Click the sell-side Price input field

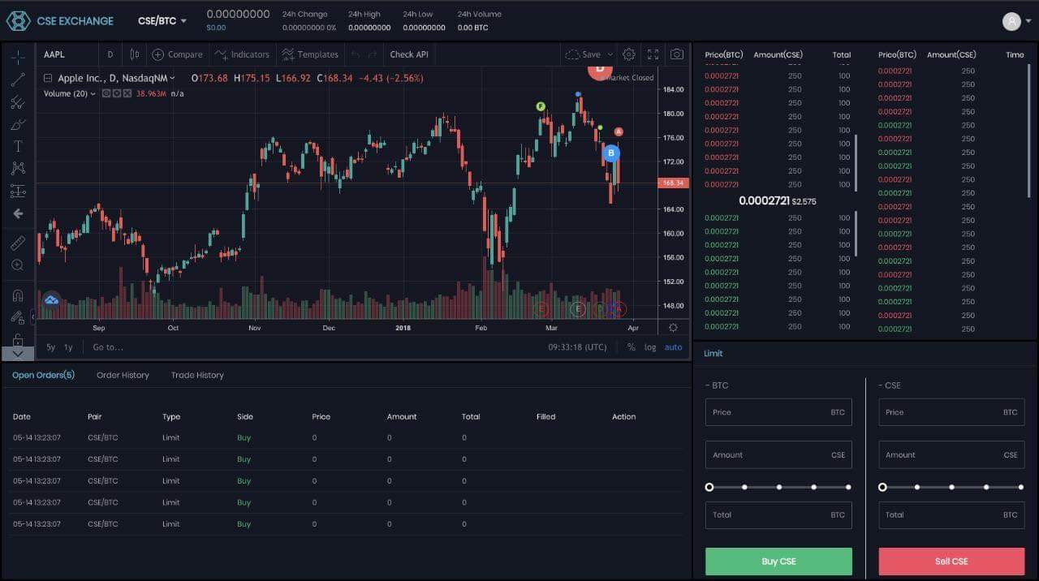click(951, 412)
